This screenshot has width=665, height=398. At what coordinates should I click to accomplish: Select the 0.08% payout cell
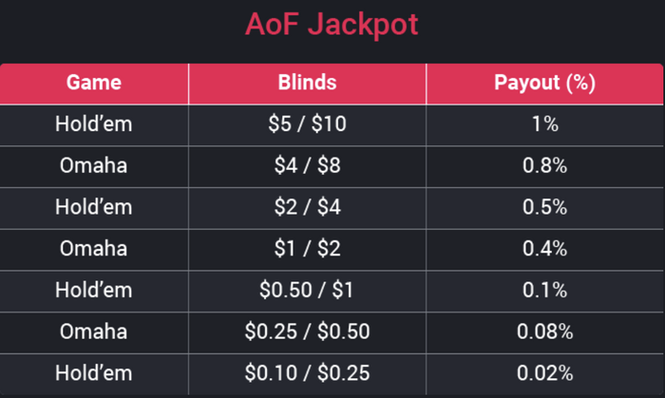(x=544, y=332)
